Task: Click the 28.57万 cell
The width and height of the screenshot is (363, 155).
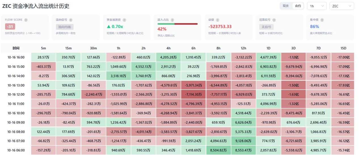Action: pyautogui.click(x=43, y=58)
